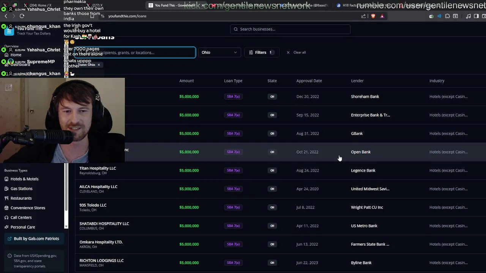Focus the Search businesses field
Viewport: 486px width, 273px height.
point(290,29)
